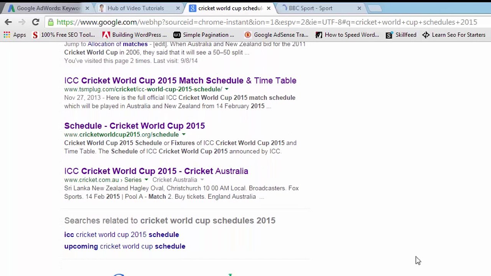The width and height of the screenshot is (491, 276).
Task: Expand dropdown arrow beside cricket.com.au Series
Action: (x=146, y=180)
